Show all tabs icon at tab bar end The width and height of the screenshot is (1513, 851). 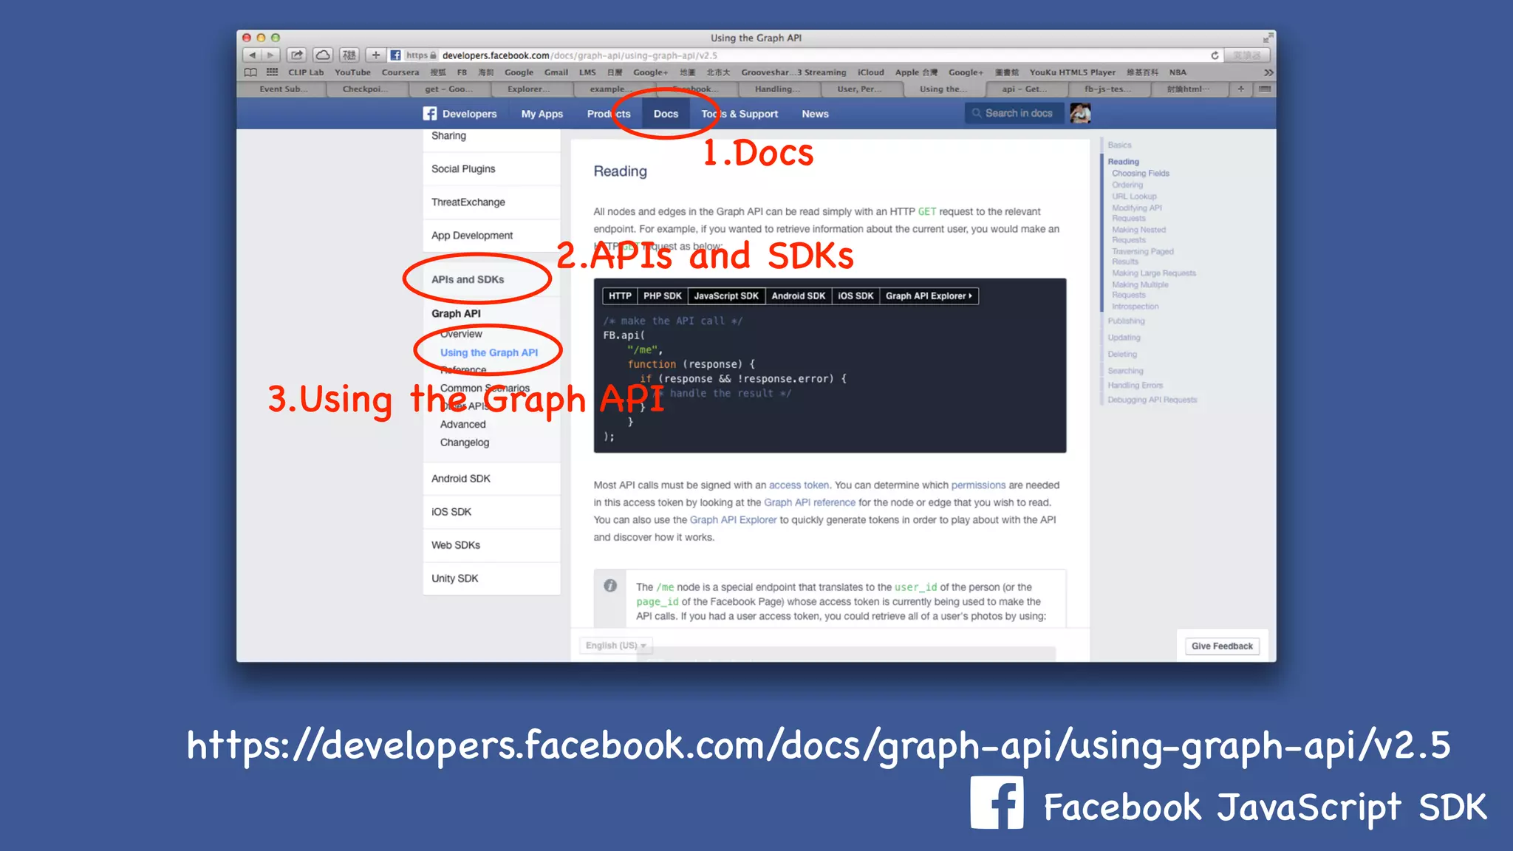coord(1265,89)
